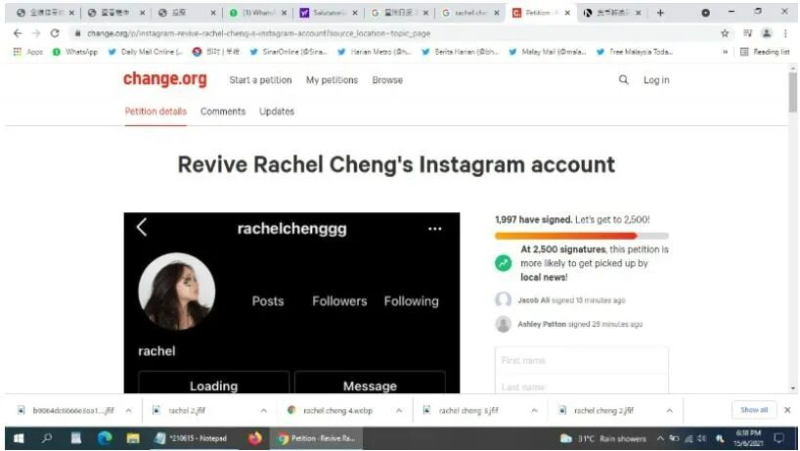800x451 pixels.
Task: Click the taskbar clock and date
Action: click(x=748, y=438)
